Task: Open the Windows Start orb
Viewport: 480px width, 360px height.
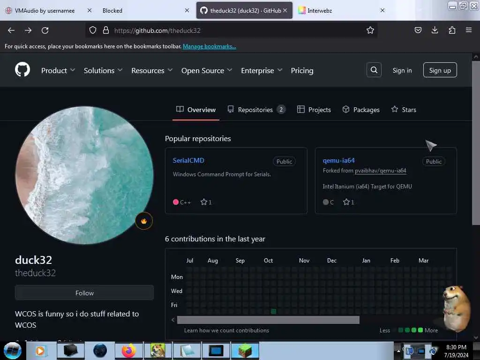Action: point(13,351)
